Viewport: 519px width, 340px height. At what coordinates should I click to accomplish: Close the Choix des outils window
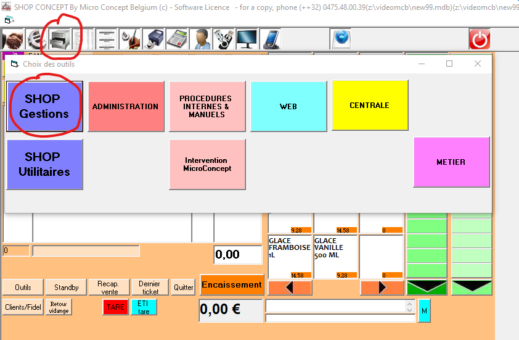pos(477,64)
